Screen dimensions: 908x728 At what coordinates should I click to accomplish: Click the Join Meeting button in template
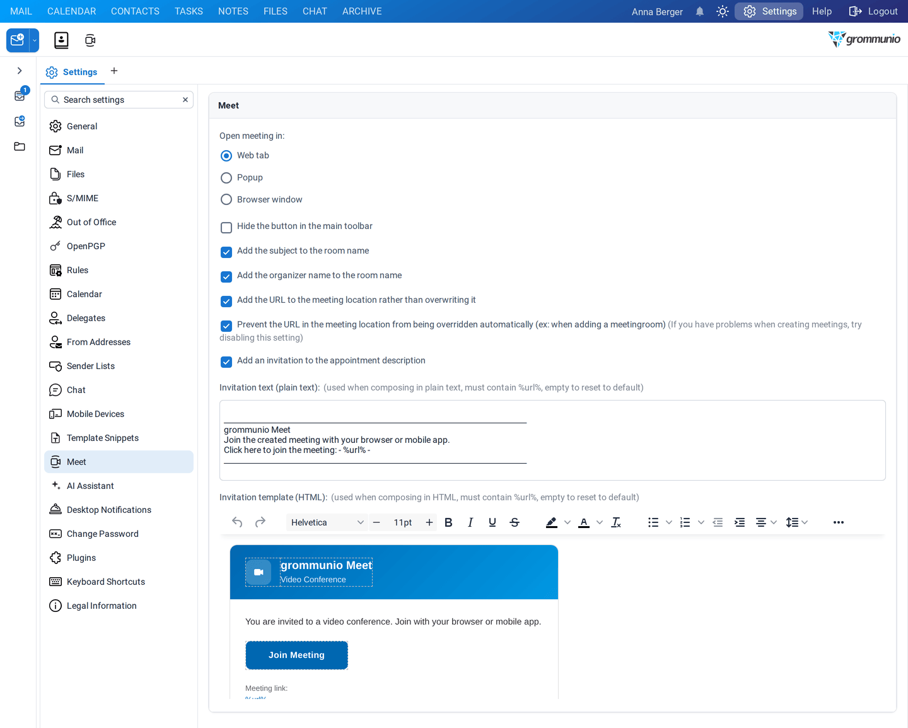296,655
